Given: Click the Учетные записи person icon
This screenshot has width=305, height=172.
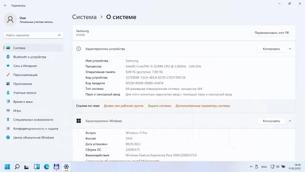Looking at the screenshot, I should [8, 93].
